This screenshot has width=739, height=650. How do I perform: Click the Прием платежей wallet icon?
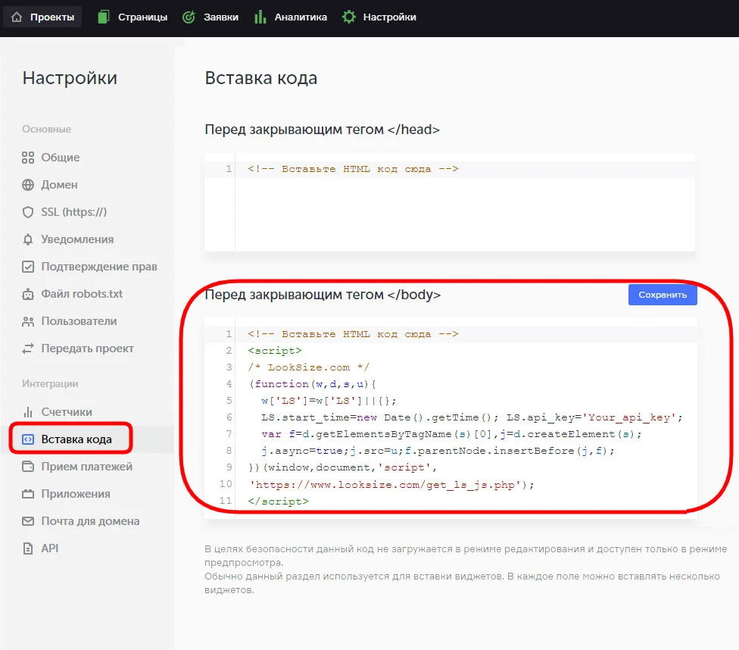coord(28,467)
